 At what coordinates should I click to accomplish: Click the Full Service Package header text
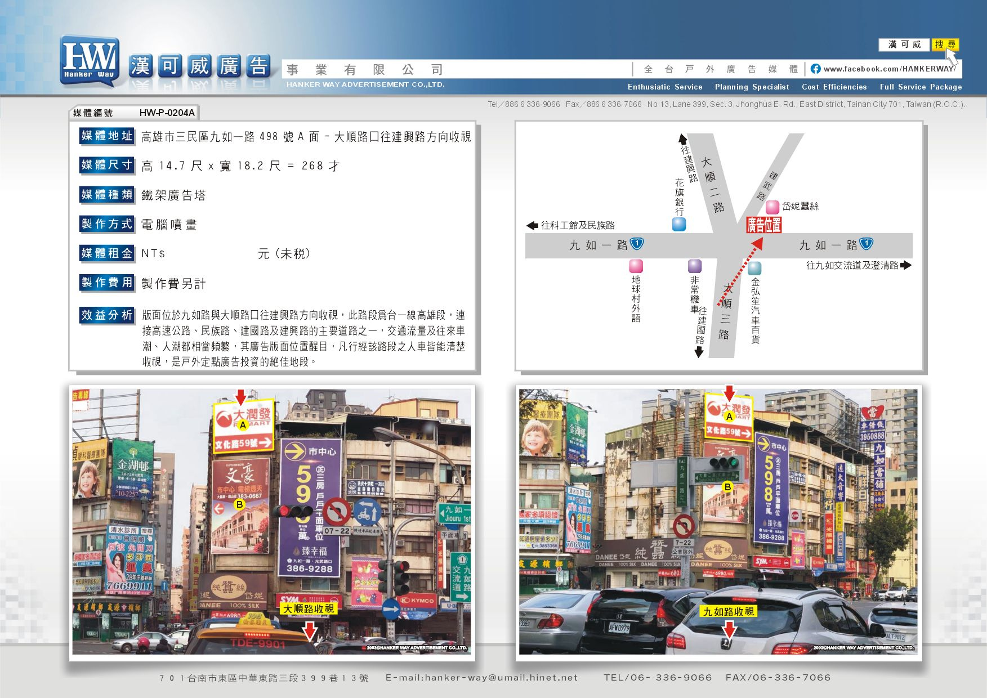click(921, 87)
